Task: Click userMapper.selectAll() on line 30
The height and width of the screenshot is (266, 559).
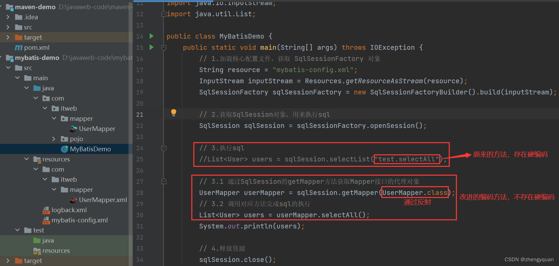Action: (321, 215)
